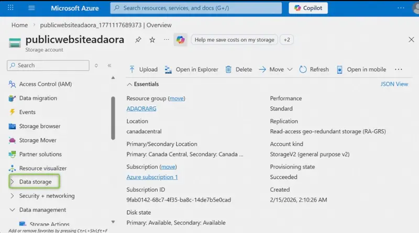This screenshot has width=419, height=233.
Task: Open the Azure subscription 1 link
Action: point(152,177)
